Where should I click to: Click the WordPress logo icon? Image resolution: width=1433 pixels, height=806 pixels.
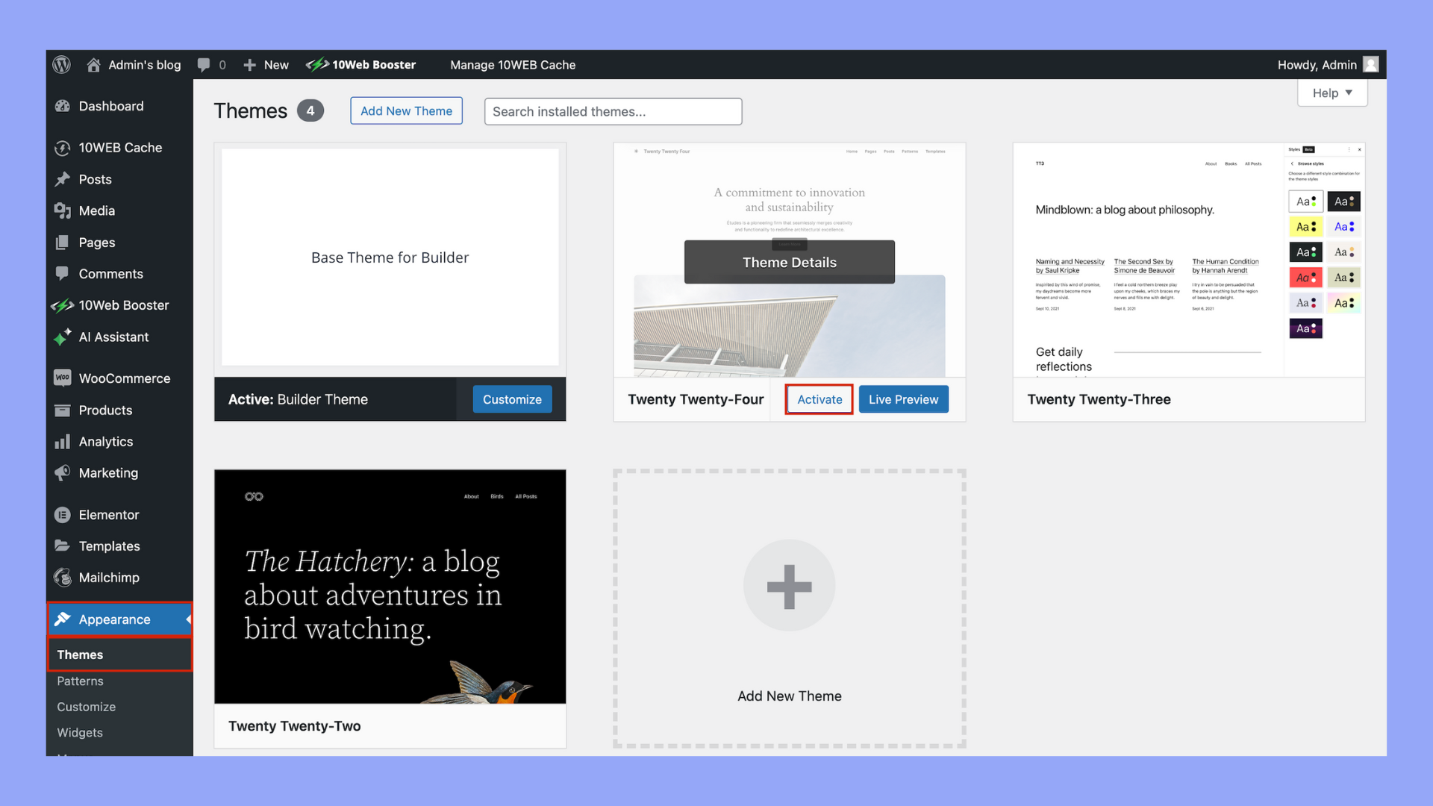click(62, 65)
